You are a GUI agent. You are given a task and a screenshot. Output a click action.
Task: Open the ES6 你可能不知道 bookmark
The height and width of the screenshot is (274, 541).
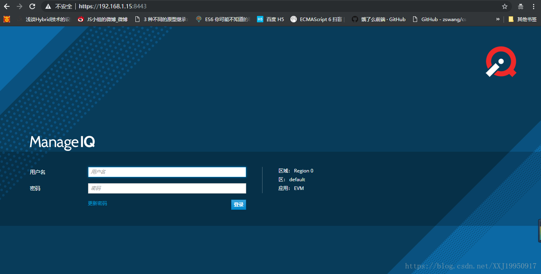point(223,19)
